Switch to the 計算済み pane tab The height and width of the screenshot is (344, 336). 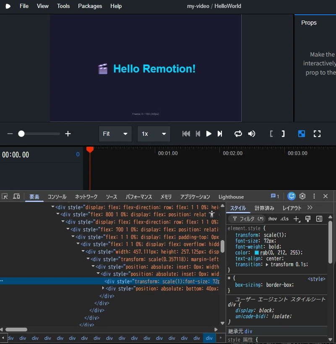pos(264,208)
